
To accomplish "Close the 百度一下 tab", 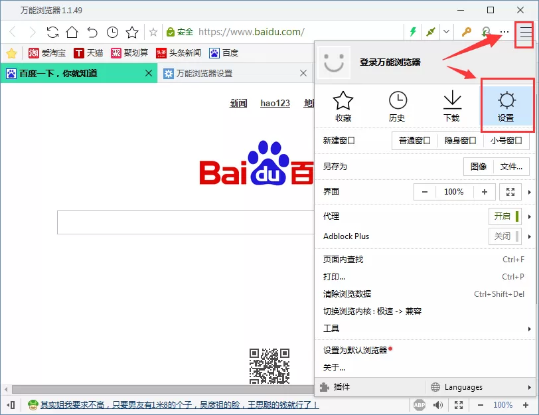I will (149, 73).
